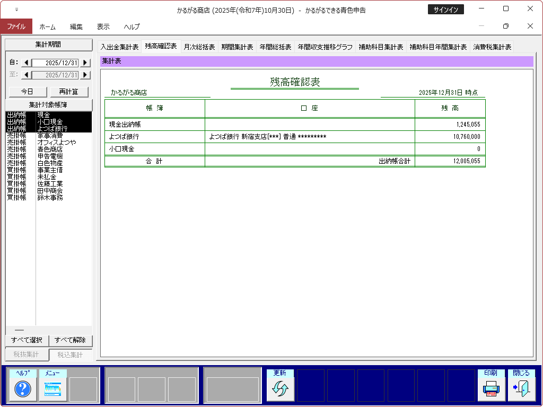Click the Help question mark icon
543x407 pixels.
pyautogui.click(x=22, y=389)
